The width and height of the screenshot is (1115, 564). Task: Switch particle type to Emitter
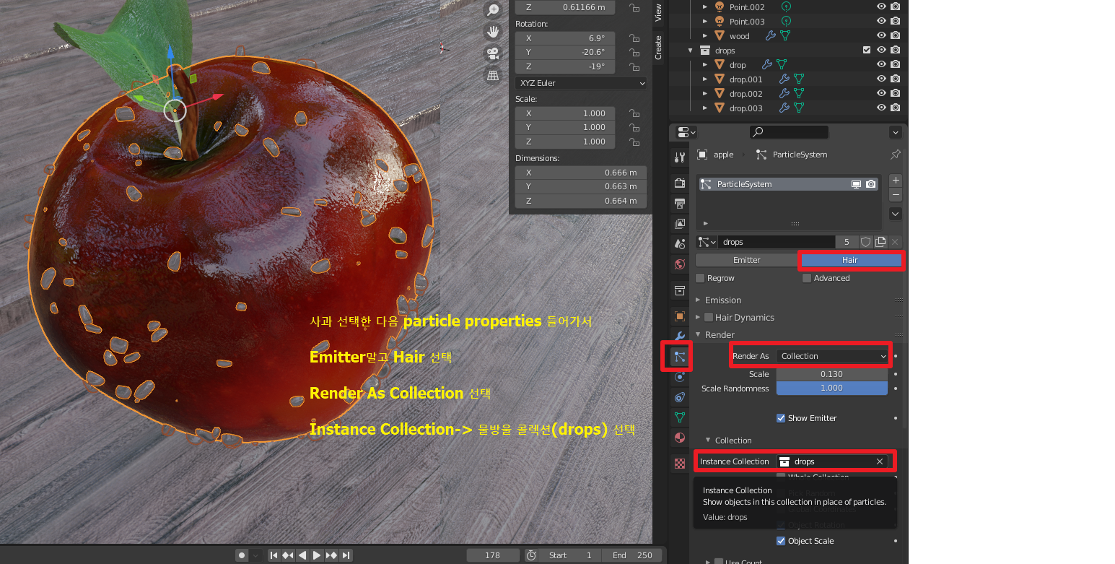pyautogui.click(x=746, y=260)
